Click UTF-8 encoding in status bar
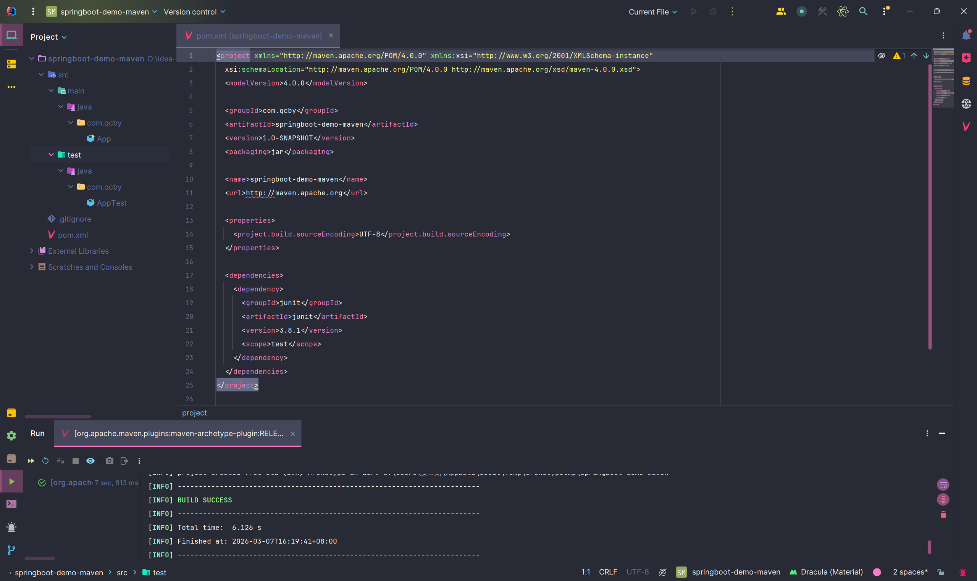The image size is (977, 581). (637, 572)
